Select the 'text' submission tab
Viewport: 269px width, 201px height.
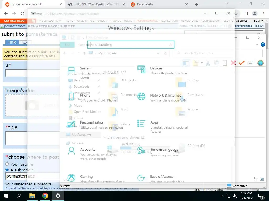25,43
